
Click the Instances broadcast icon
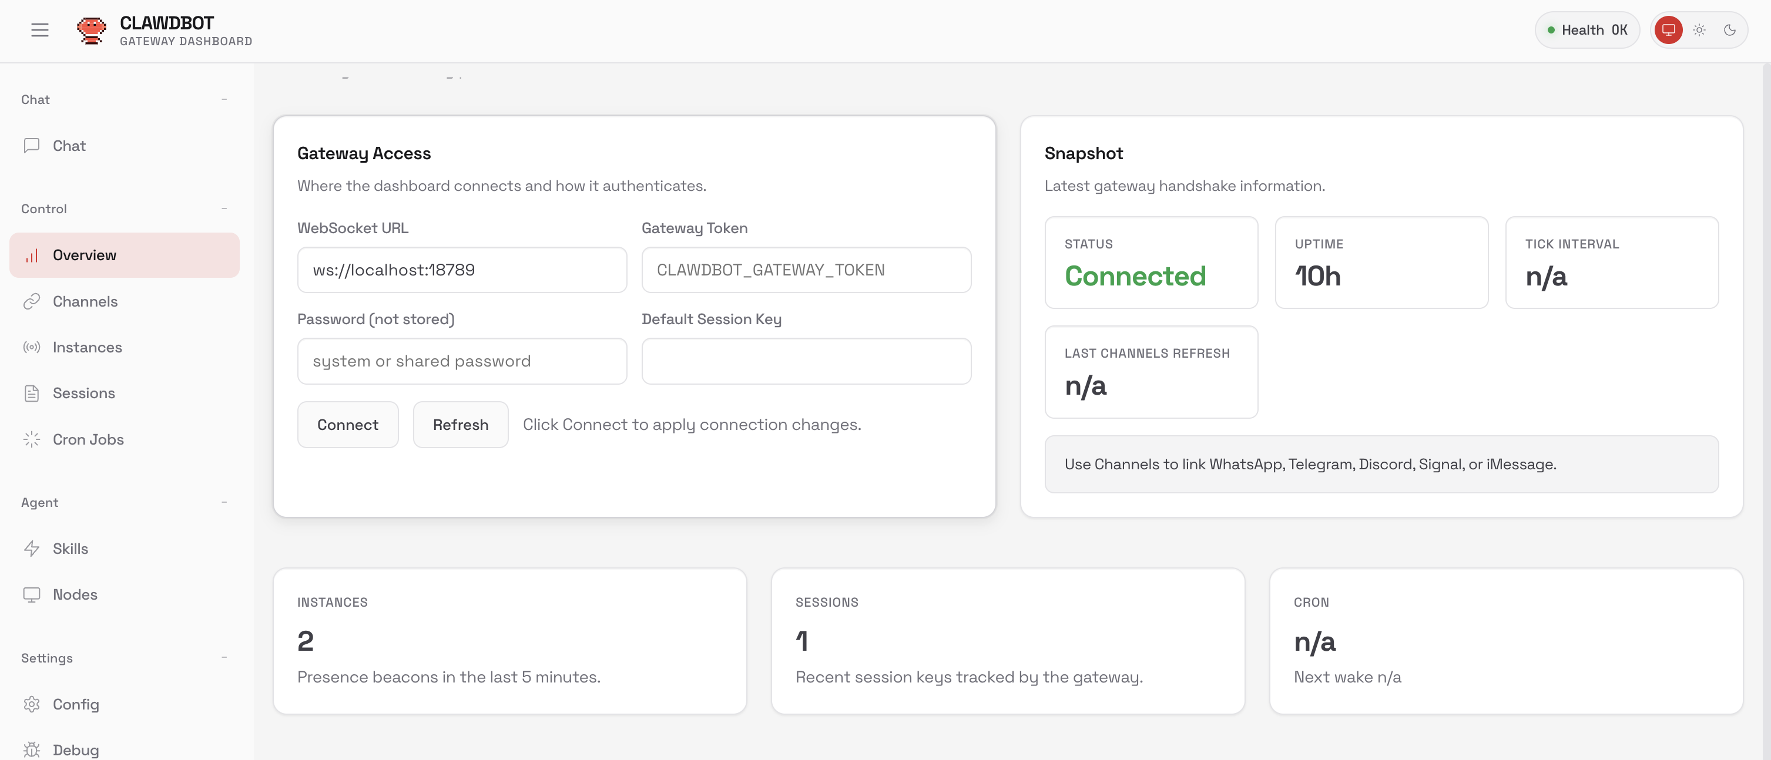32,347
